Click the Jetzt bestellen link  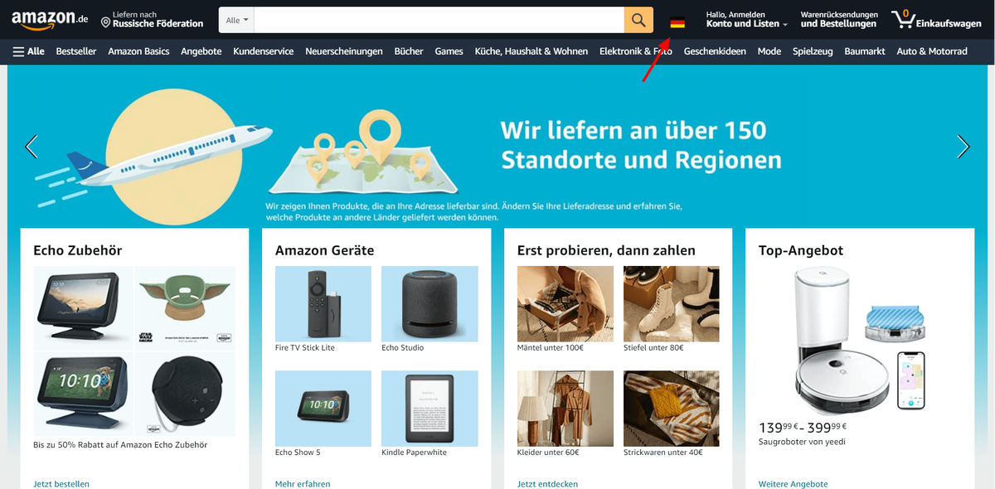(x=61, y=483)
